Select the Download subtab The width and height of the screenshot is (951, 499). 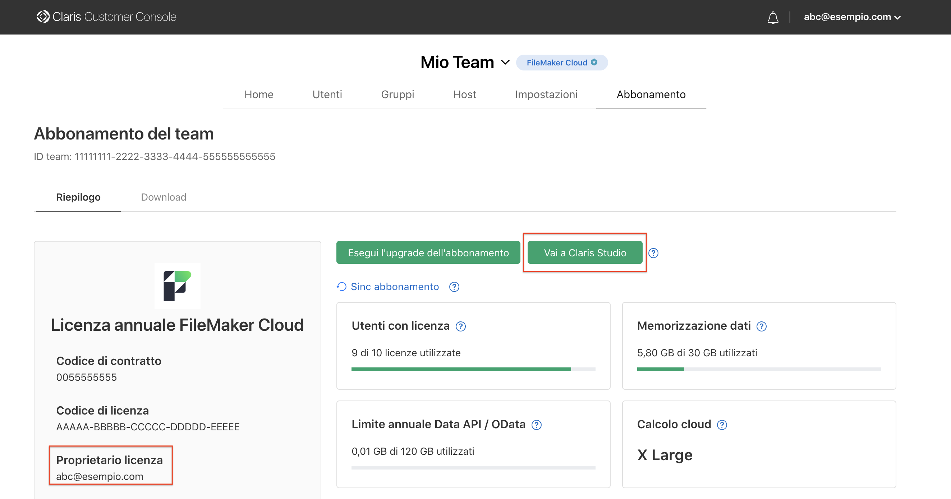pos(163,197)
